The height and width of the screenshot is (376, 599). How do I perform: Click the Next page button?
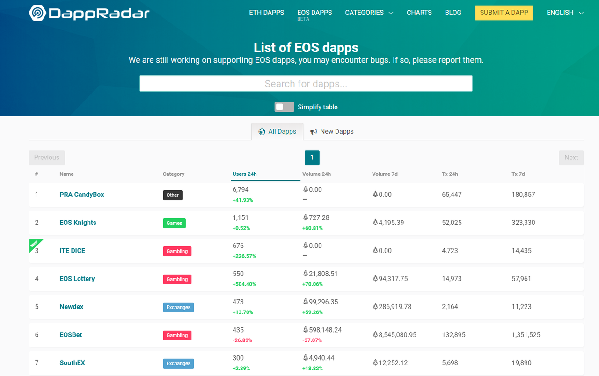[x=571, y=158]
